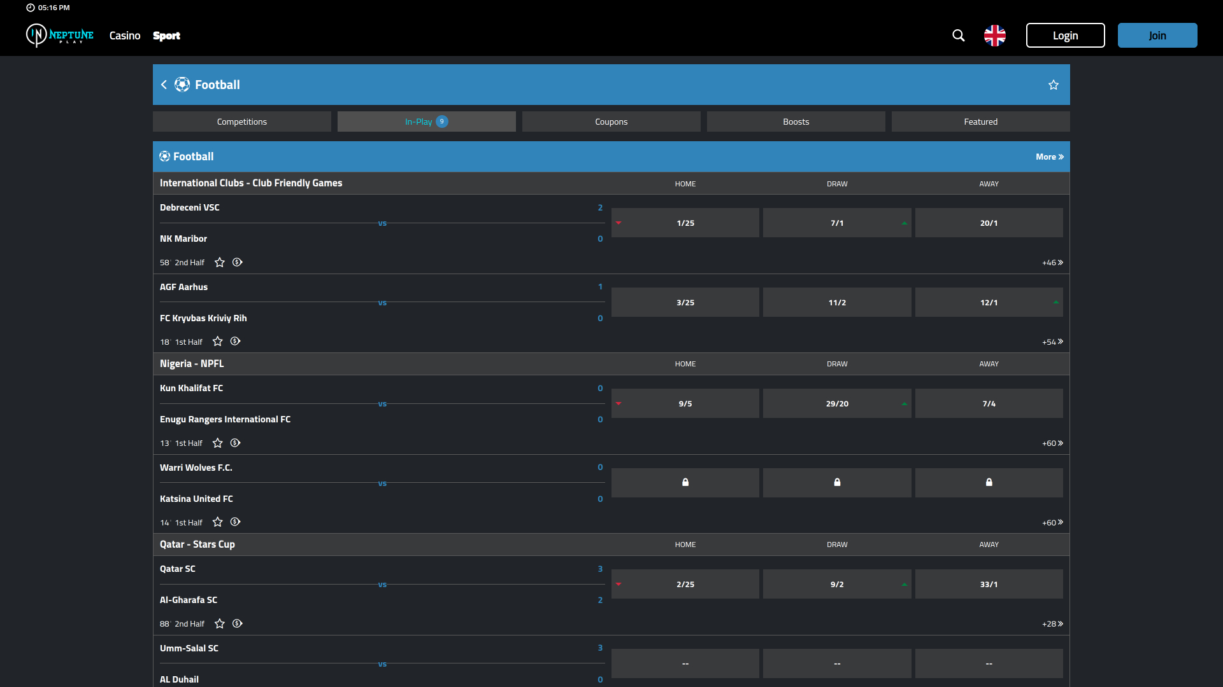The height and width of the screenshot is (687, 1223).
Task: Toggle favorite star for Debreceni VSC match
Action: 220,262
